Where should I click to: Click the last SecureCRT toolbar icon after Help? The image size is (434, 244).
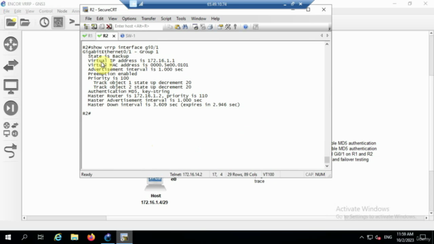click(x=256, y=26)
